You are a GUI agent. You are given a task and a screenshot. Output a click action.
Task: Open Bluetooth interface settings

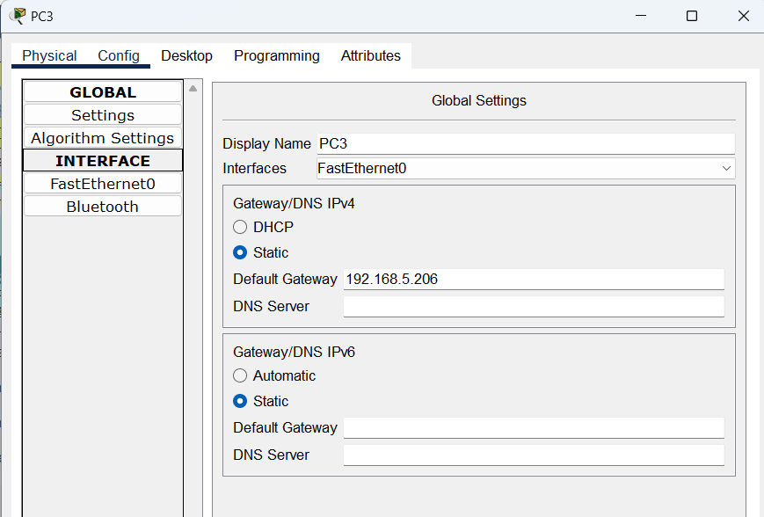coord(103,207)
